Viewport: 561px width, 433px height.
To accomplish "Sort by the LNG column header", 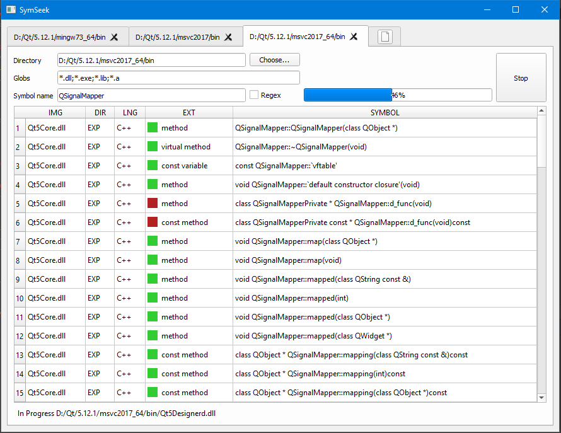I will [x=130, y=112].
